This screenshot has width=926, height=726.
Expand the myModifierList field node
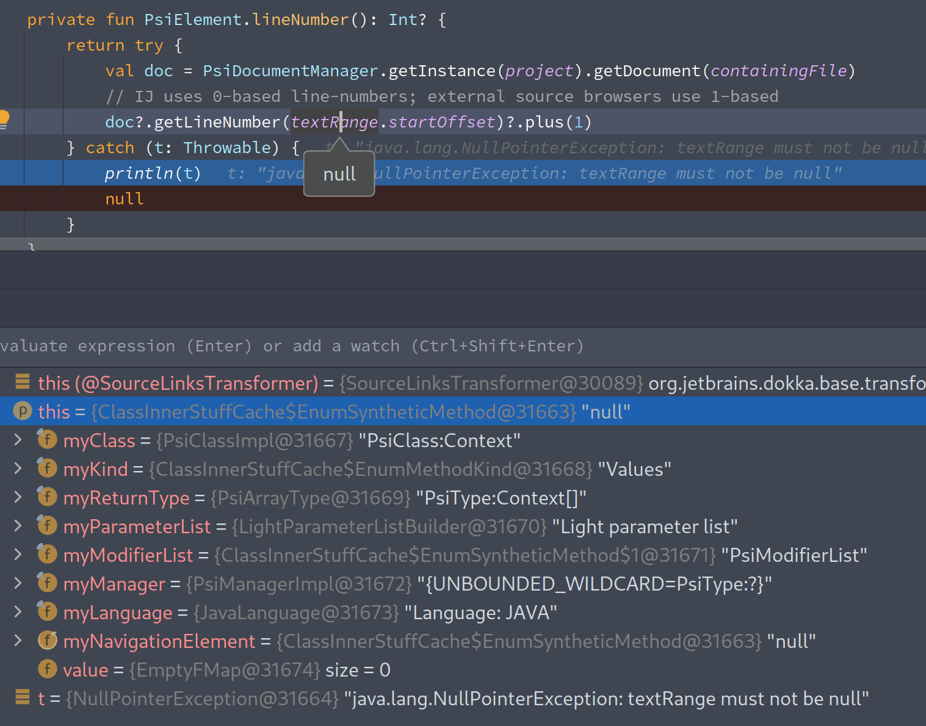(x=18, y=555)
